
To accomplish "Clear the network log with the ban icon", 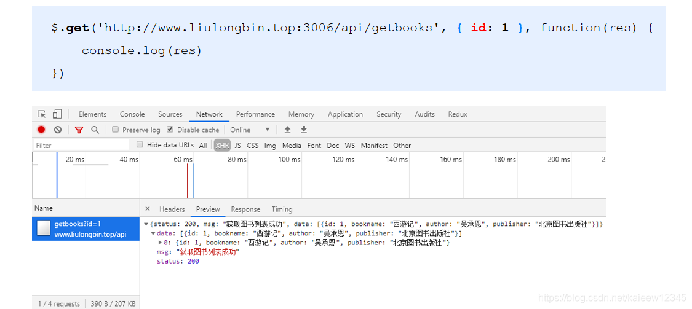I will (58, 130).
